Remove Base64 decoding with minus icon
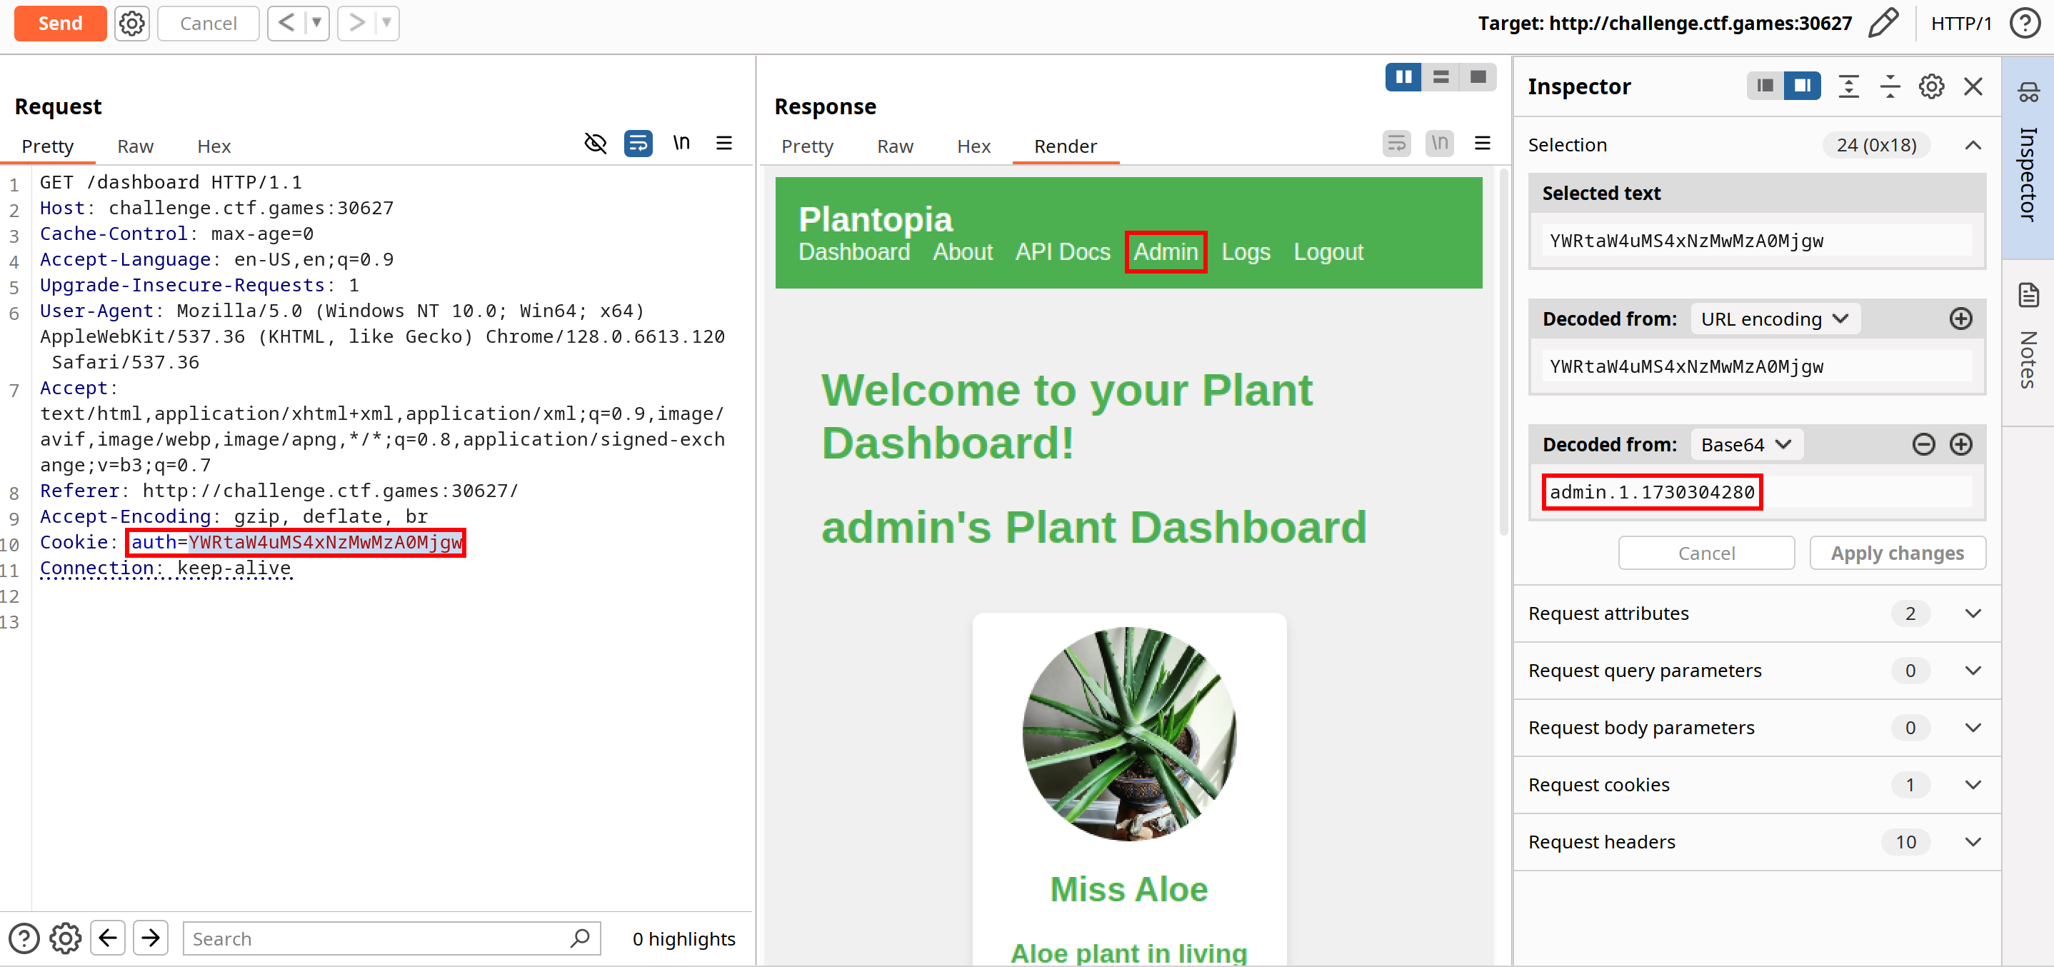 point(1923,444)
